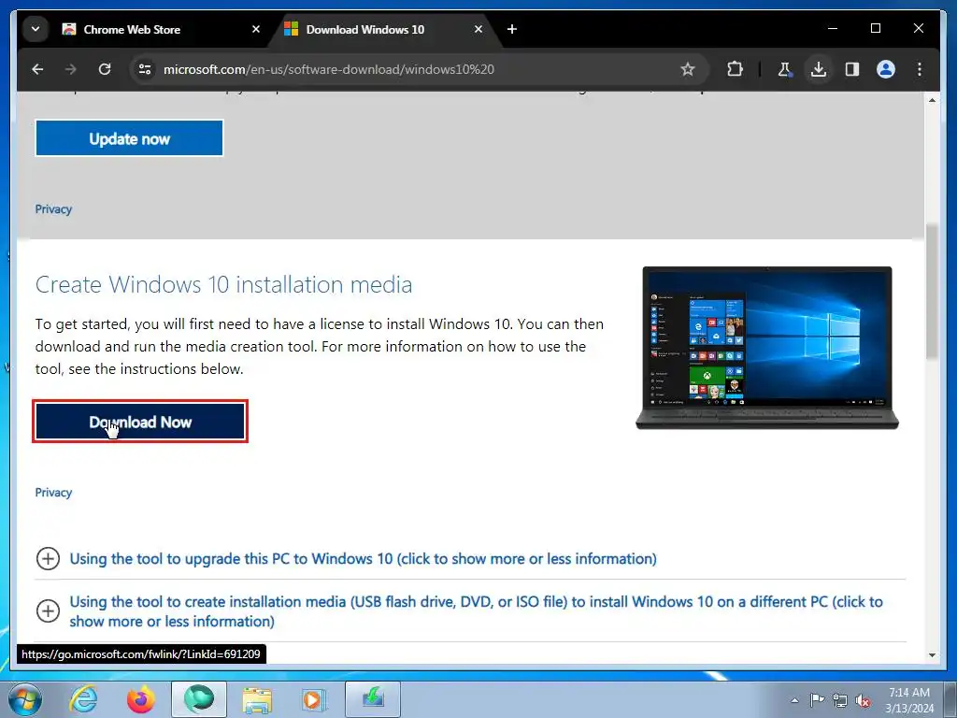Viewport: 957px width, 718px height.
Task: Expand upgrade this PC section plus icon
Action: [x=48, y=559]
